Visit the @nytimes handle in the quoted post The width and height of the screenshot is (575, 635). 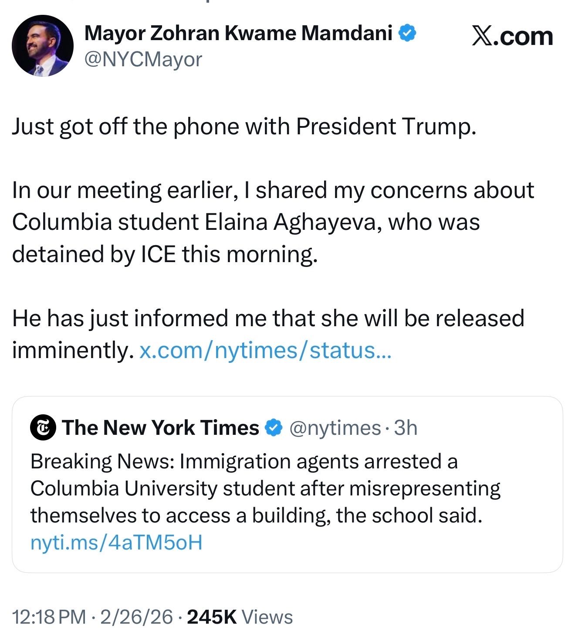335,428
